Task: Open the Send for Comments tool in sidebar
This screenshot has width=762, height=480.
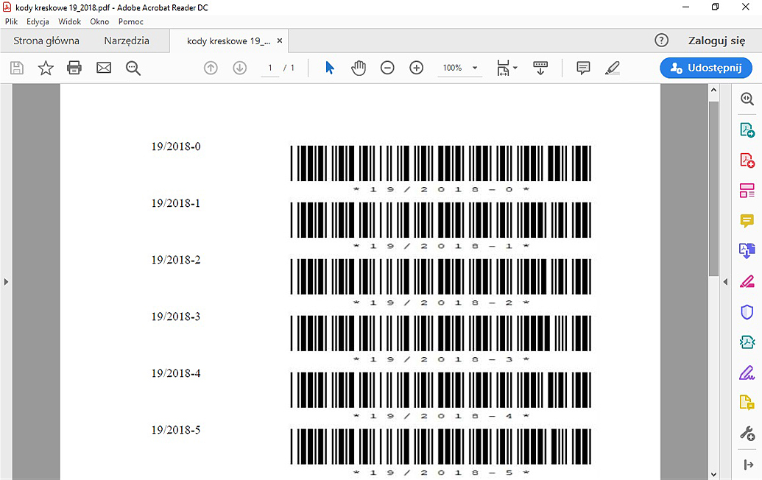Action: (747, 403)
